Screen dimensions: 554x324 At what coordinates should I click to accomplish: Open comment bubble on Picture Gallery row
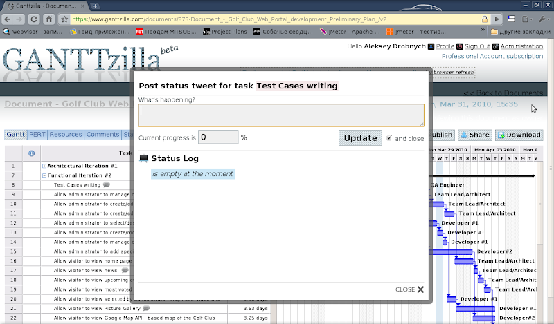point(146,308)
